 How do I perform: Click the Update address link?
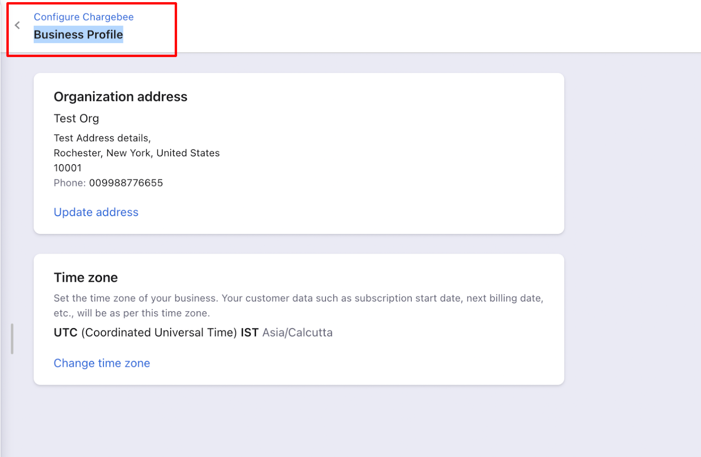pyautogui.click(x=96, y=212)
